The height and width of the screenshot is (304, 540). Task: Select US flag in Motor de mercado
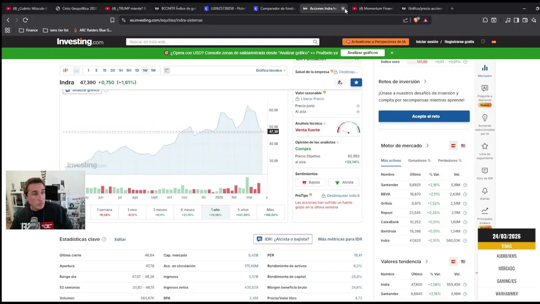click(x=463, y=146)
